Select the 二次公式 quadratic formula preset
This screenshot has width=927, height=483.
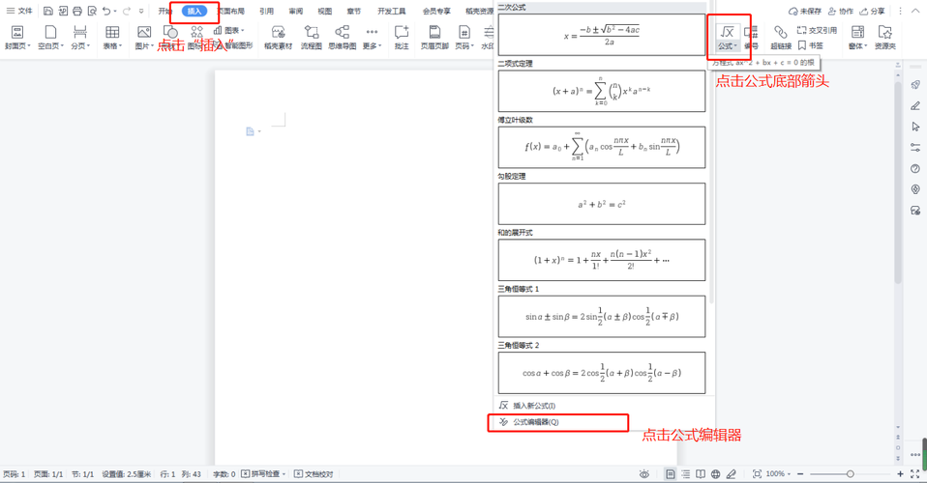(x=602, y=35)
